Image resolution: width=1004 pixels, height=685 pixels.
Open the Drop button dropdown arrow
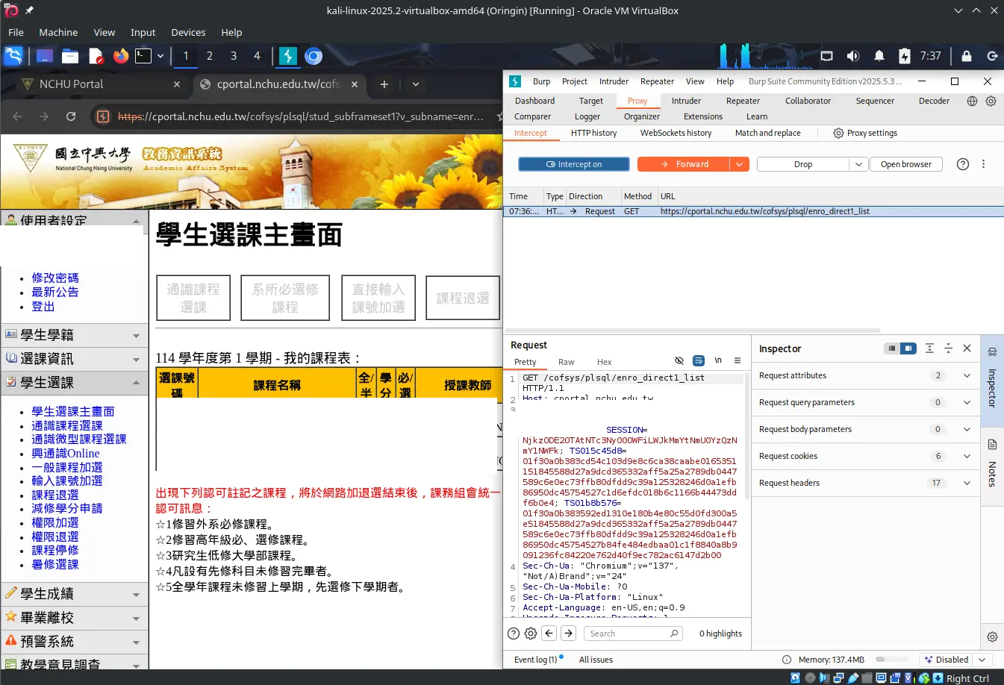pos(858,164)
